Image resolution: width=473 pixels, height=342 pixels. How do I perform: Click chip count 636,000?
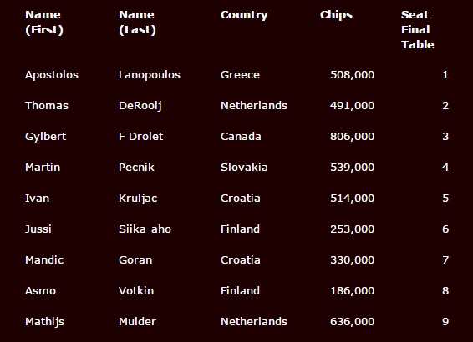tap(352, 321)
